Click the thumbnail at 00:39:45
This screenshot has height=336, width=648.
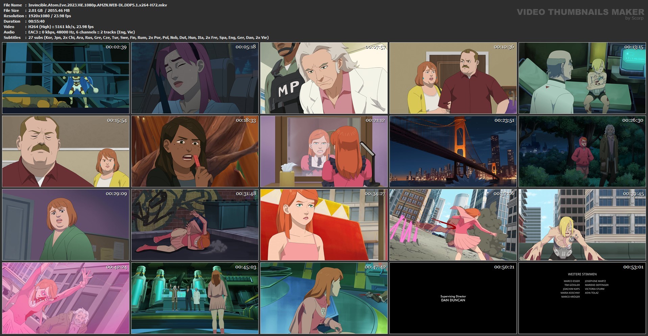(582, 225)
